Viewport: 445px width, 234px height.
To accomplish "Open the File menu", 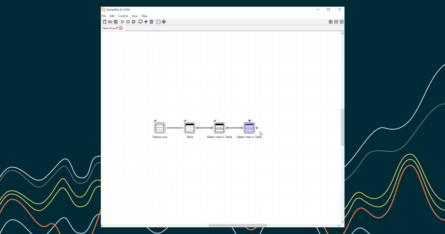I will 104,16.
